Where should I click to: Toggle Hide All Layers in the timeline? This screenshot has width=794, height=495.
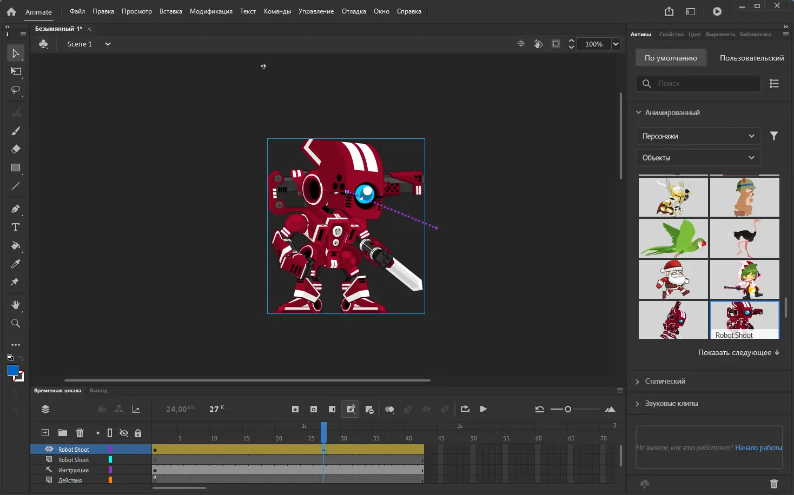[x=124, y=432]
